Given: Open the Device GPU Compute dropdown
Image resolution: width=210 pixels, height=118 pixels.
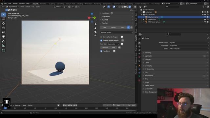Looking at the screenshot, I should point(189,49).
